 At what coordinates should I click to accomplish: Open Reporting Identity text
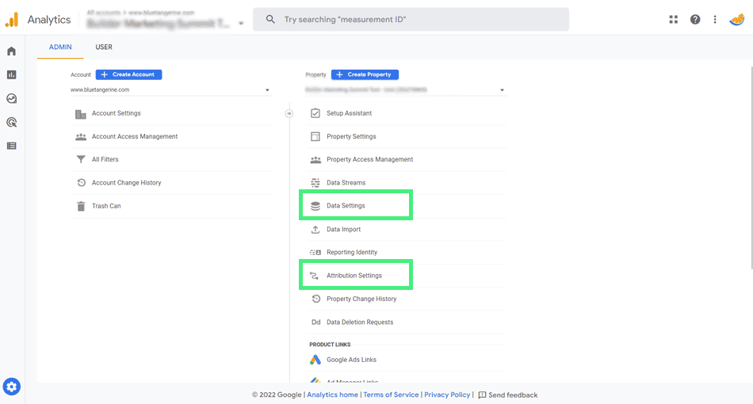(x=352, y=253)
